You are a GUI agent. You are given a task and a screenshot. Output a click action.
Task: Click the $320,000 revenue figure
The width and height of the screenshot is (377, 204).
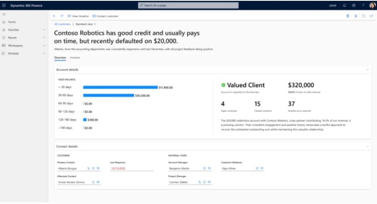[301, 85]
